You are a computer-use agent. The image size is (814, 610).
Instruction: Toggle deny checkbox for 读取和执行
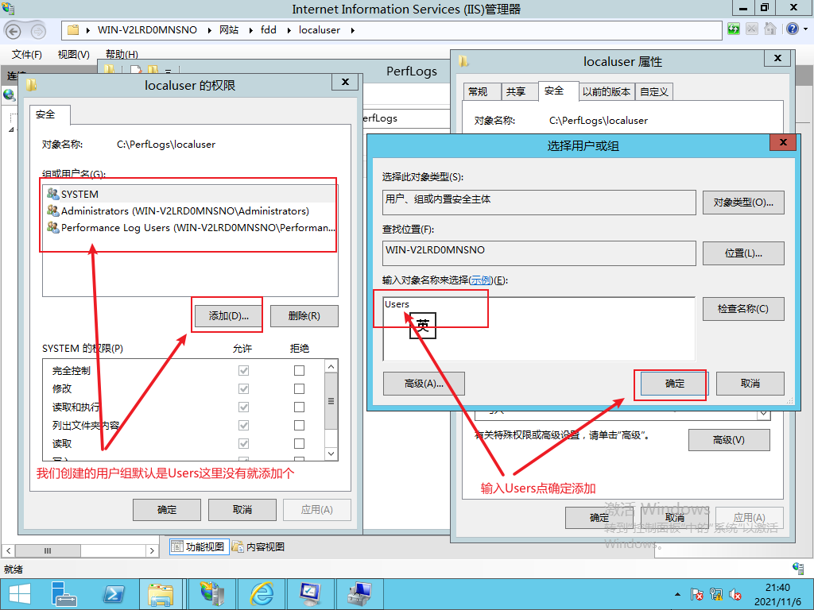click(299, 407)
